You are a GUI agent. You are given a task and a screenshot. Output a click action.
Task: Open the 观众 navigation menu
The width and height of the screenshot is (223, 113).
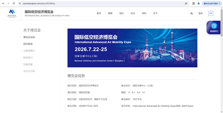(x=121, y=13)
